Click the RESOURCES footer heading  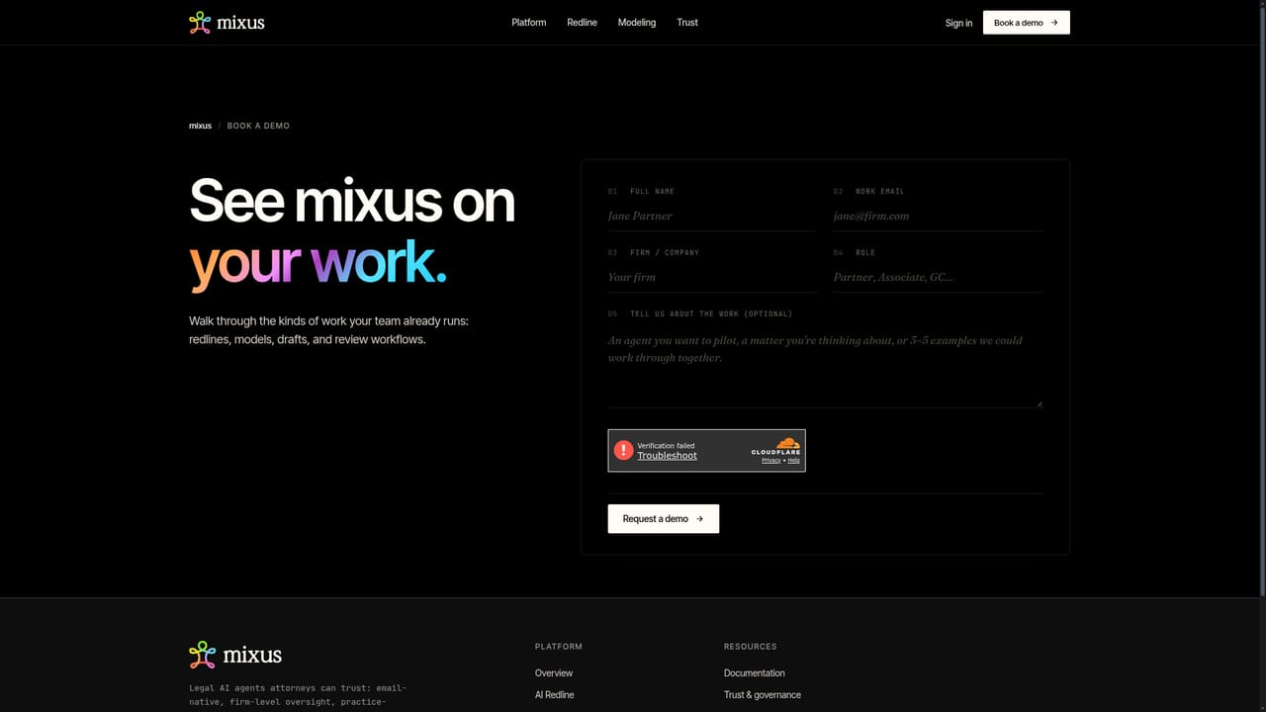click(751, 647)
